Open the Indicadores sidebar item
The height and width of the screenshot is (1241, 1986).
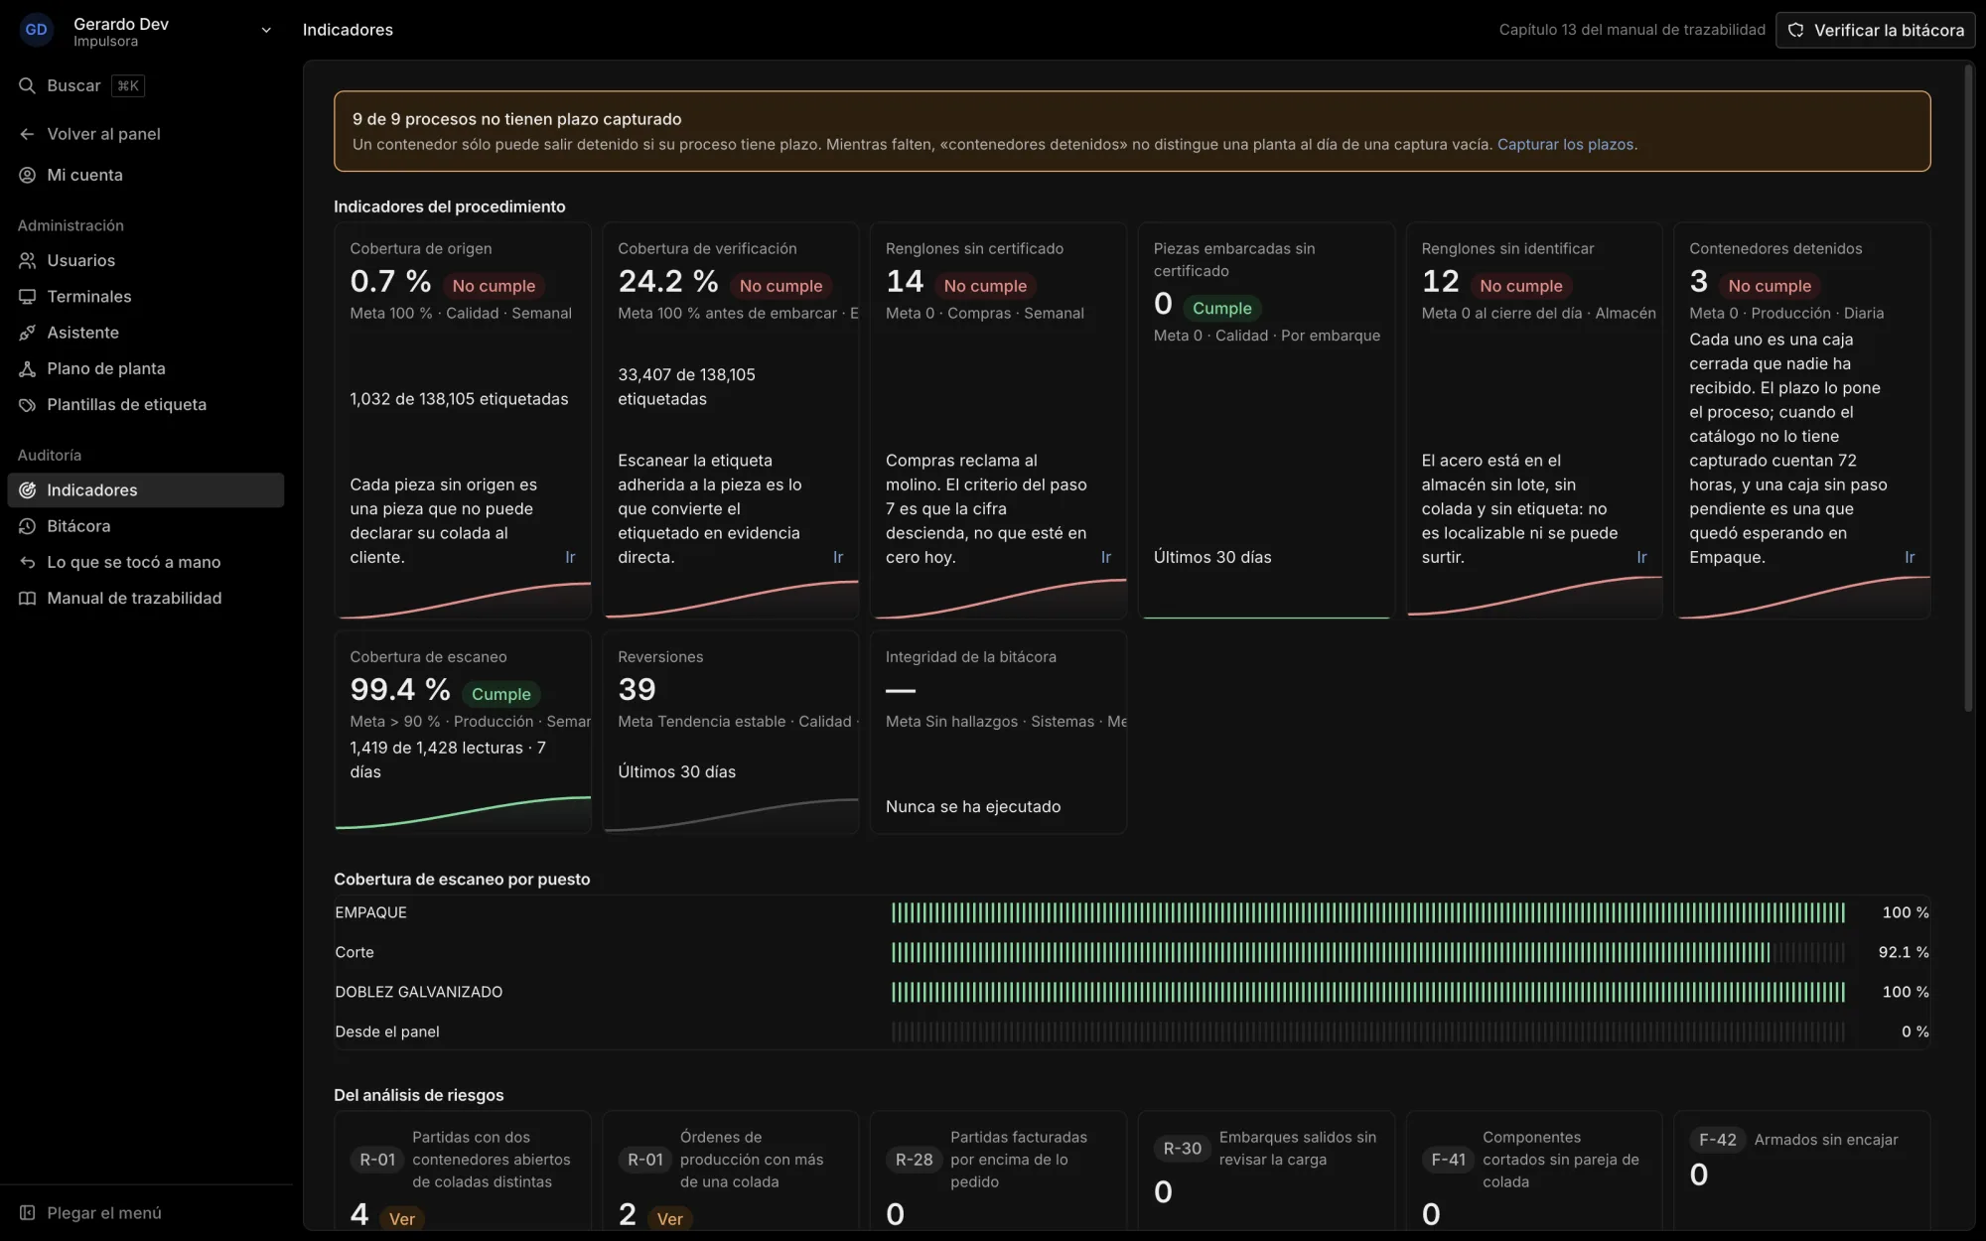[x=146, y=490]
